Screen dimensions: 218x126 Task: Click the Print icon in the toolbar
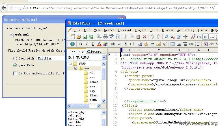[x=105, y=37]
